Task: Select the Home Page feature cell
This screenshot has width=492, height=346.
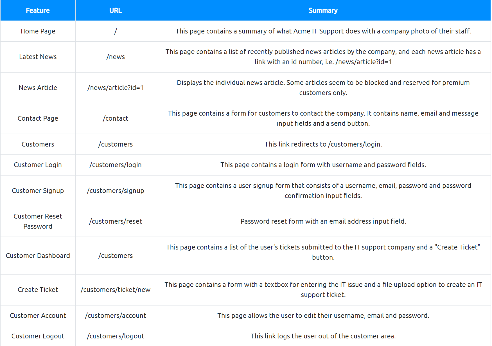Action: click(38, 31)
